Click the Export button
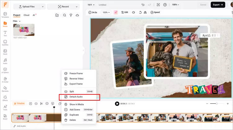233x130 pixels. [218, 5]
